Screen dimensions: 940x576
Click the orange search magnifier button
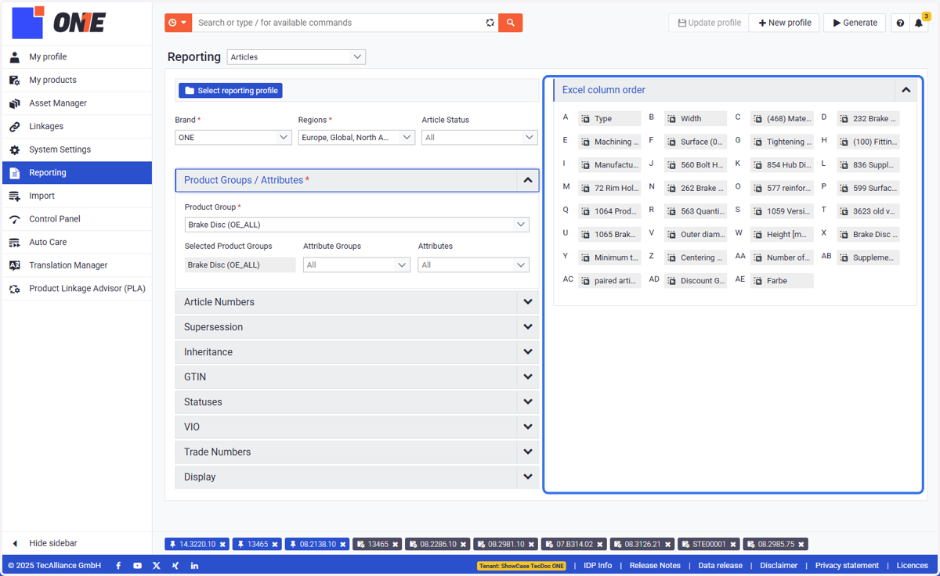tap(511, 23)
